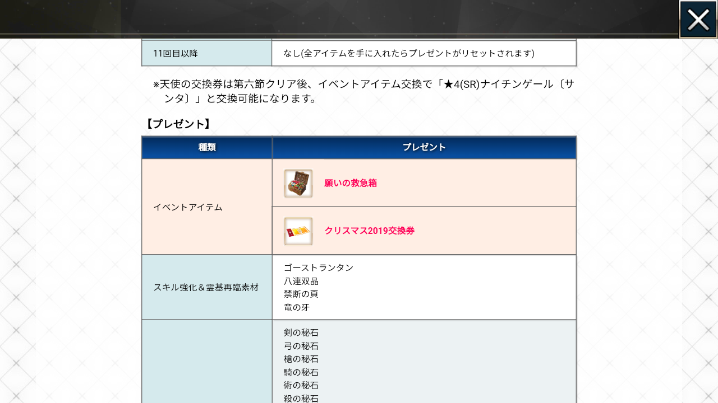The width and height of the screenshot is (718, 403).
Task: Click the 11回目以降 row label
Action: coord(175,53)
